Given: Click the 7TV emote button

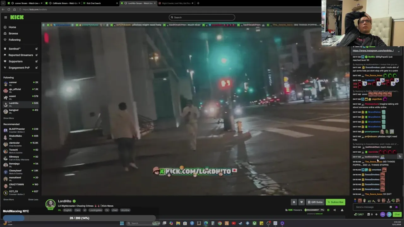Looking at the screenshot, I should (383, 214).
